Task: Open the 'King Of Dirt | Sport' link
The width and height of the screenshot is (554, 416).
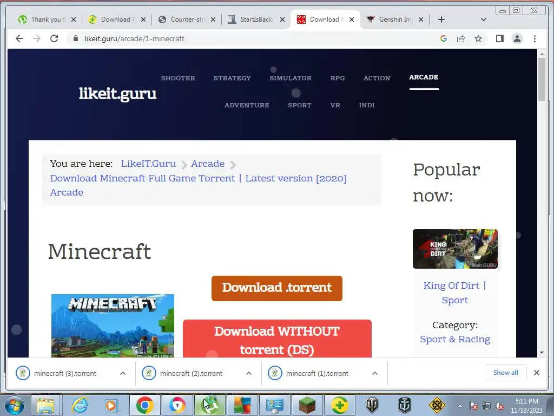Action: [455, 292]
